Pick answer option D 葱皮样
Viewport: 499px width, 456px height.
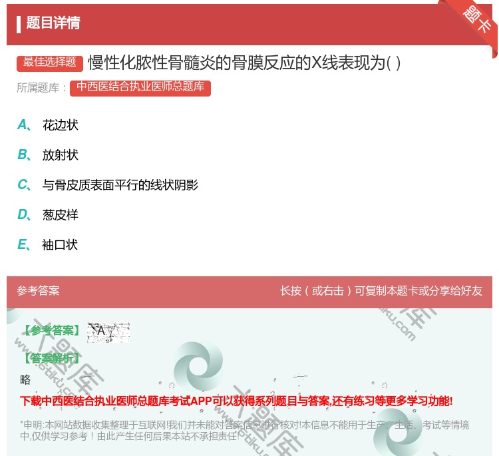point(48,214)
